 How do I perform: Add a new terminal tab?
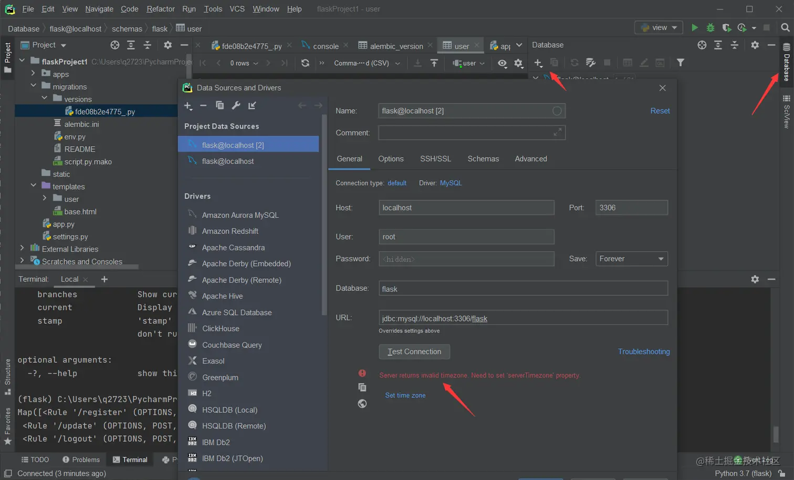[104, 279]
